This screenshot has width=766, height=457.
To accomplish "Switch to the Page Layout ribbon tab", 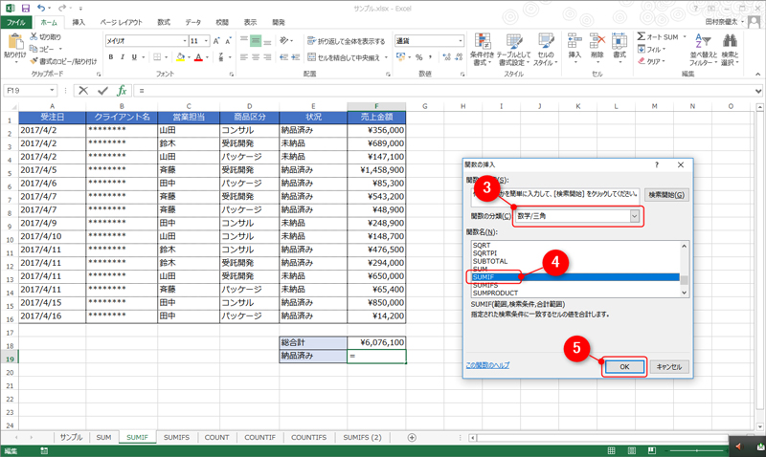I will click(122, 22).
